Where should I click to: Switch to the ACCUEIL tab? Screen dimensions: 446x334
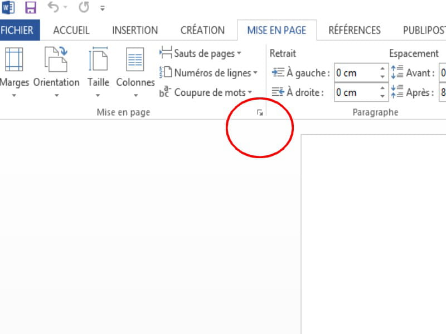72,30
